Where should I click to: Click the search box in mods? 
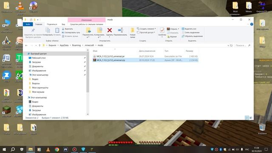(x=243, y=45)
